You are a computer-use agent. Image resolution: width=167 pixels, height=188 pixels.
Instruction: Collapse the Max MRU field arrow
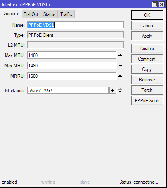tap(120, 65)
